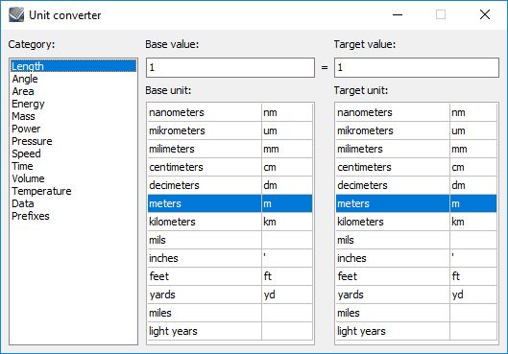Click the km symbol cell in Target unit
Screen dimensions: 508x354
473,222
